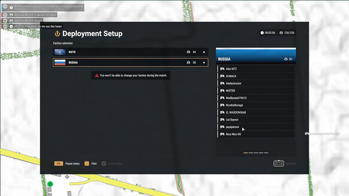
Task: Click the 126/128 total players icon
Action: 281,33
